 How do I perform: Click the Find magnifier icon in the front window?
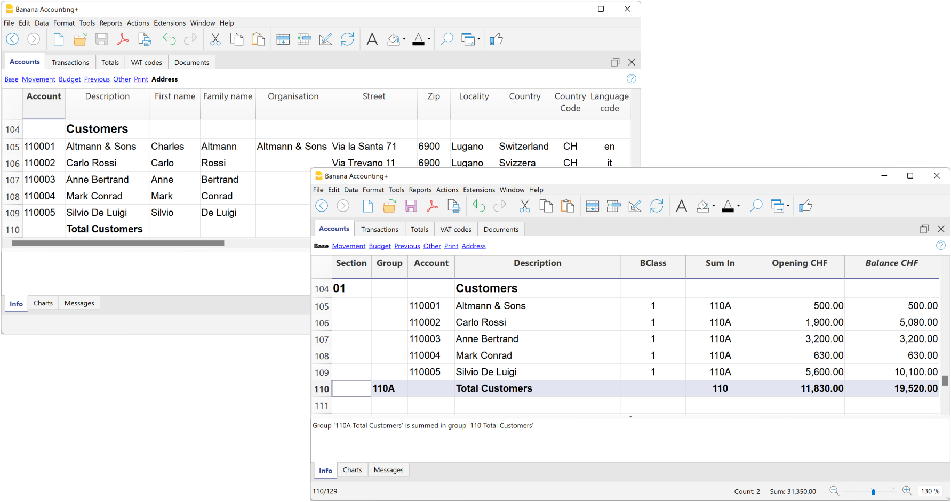tap(756, 206)
